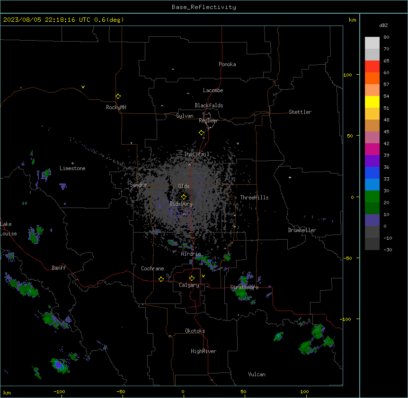Click the -50 tick label on the bottom axis

(x=121, y=391)
